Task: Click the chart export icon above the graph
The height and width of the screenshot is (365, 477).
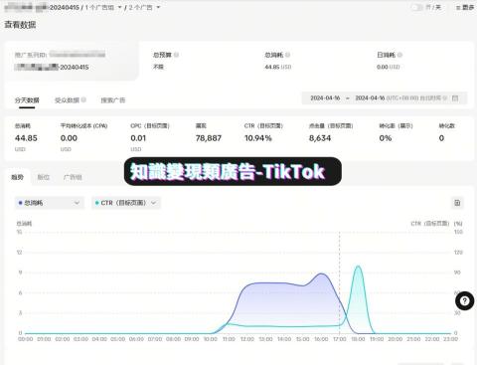Action: click(x=457, y=203)
